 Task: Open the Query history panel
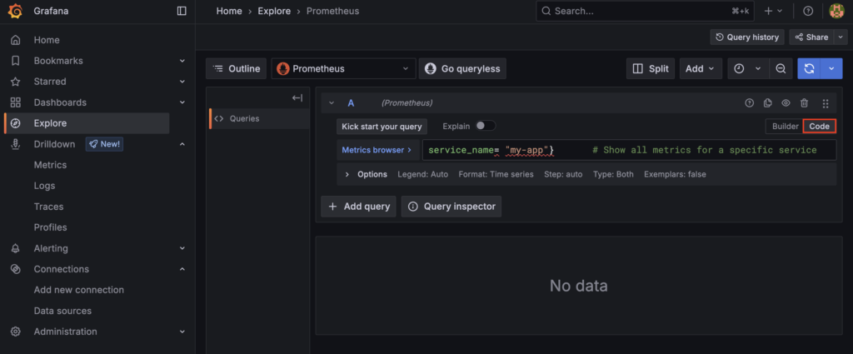(x=747, y=37)
